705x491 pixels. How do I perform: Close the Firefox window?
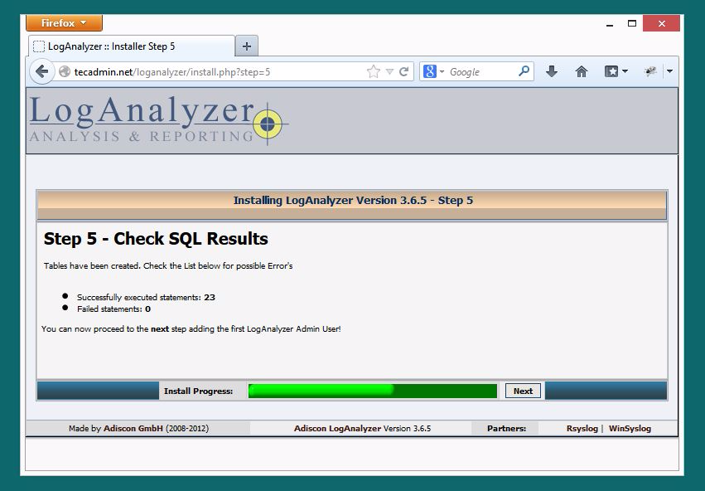coord(661,23)
